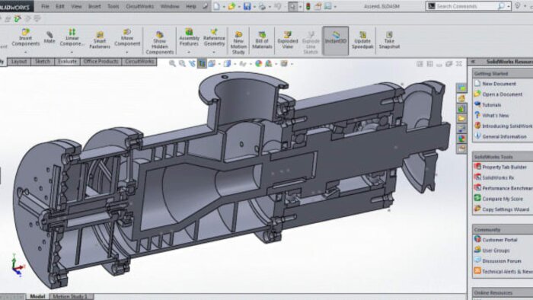This screenshot has width=533, height=300.
Task: Click the Edit Appearance color ball icon
Action: click(258, 63)
